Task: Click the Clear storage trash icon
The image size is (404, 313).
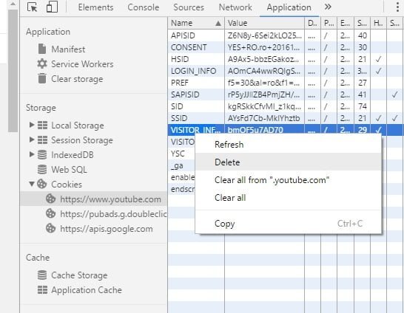Action: (x=42, y=79)
